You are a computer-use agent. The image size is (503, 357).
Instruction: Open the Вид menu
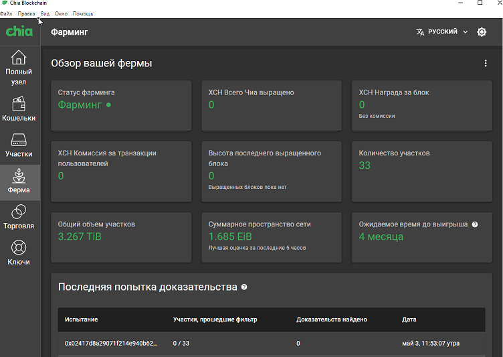[45, 13]
